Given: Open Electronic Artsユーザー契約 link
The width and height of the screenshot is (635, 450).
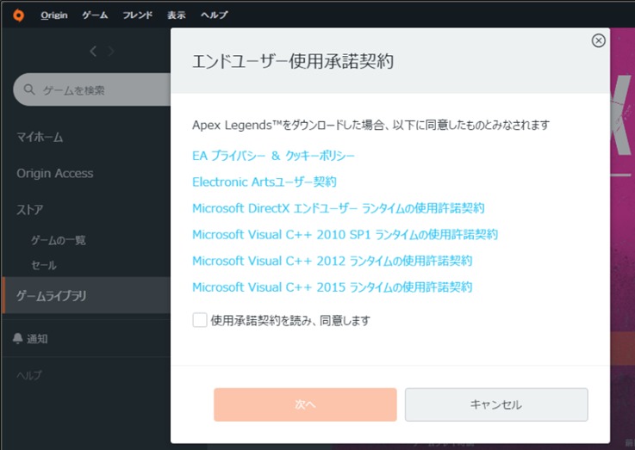Looking at the screenshot, I should click(265, 182).
